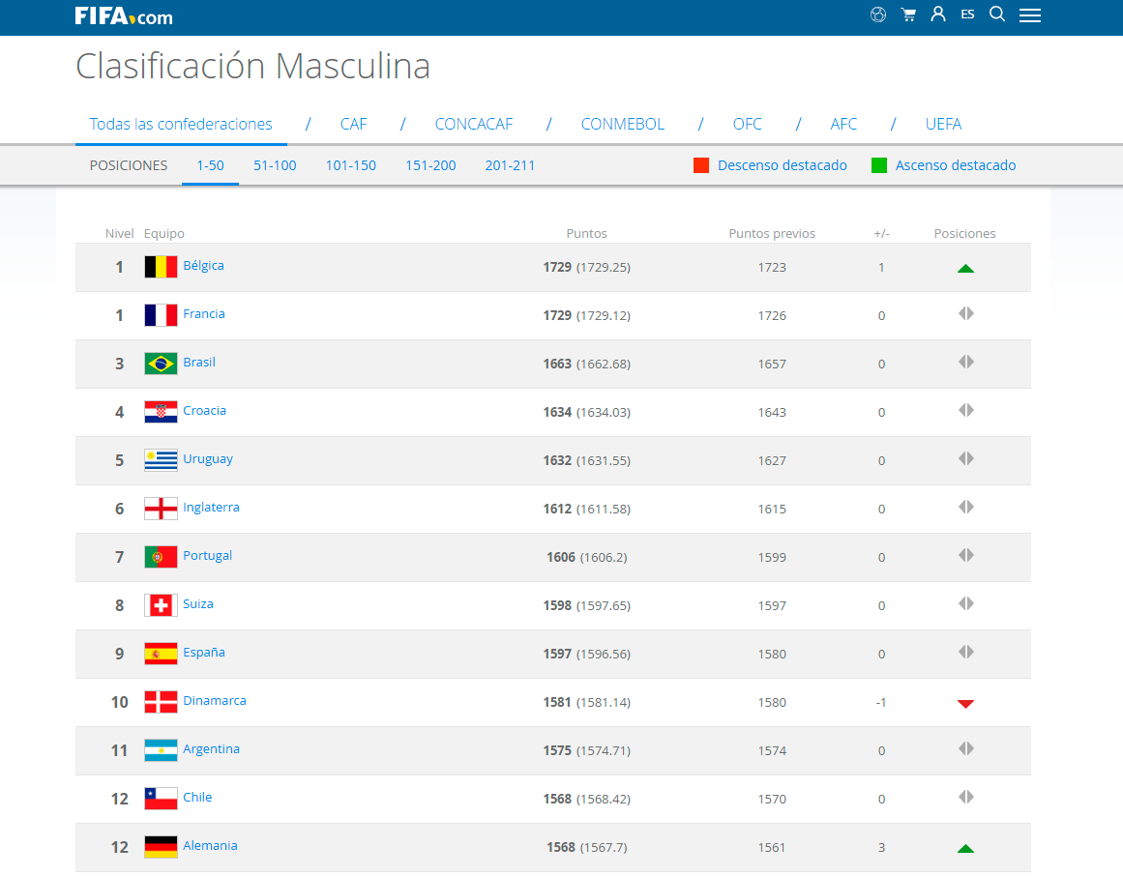
Task: Click the Puntos previos column header
Action: coord(772,233)
